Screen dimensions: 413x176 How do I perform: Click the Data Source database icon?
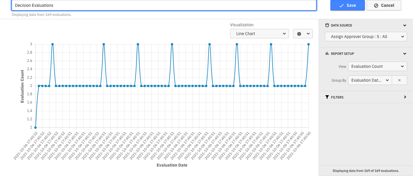click(x=327, y=25)
